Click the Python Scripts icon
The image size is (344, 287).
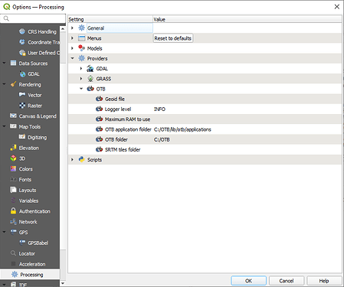[x=81, y=159]
